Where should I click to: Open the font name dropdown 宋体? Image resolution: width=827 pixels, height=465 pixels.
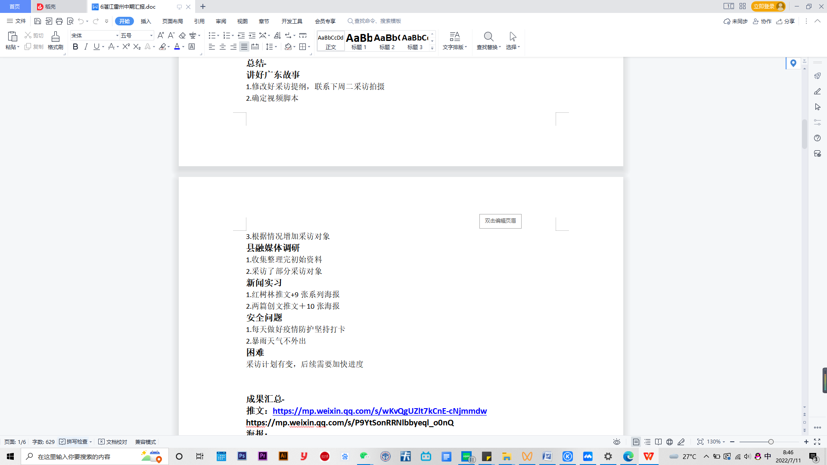pyautogui.click(x=117, y=35)
